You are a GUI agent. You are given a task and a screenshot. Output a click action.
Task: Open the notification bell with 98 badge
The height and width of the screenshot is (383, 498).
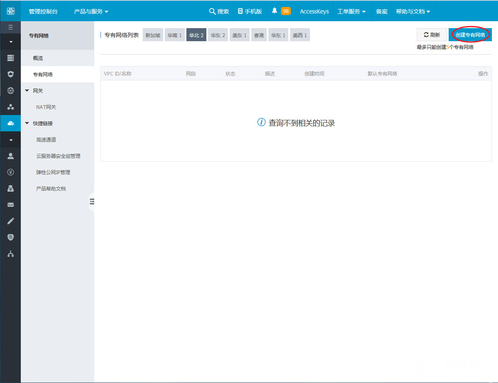point(281,11)
